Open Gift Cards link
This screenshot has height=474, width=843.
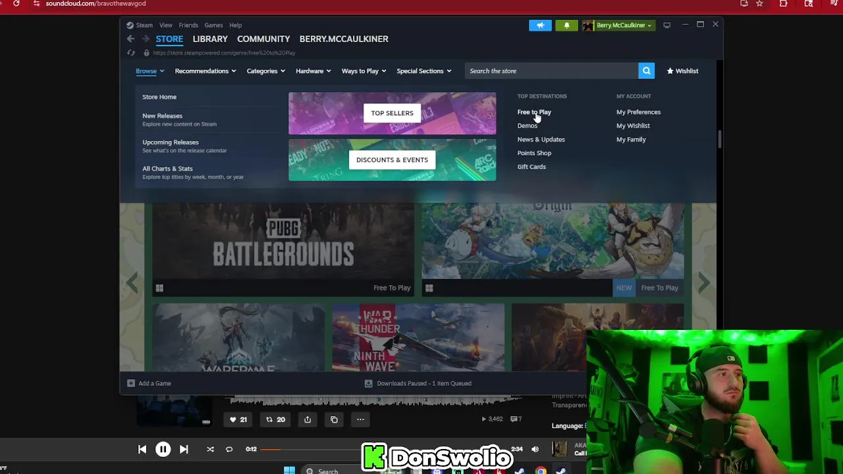pyautogui.click(x=531, y=167)
